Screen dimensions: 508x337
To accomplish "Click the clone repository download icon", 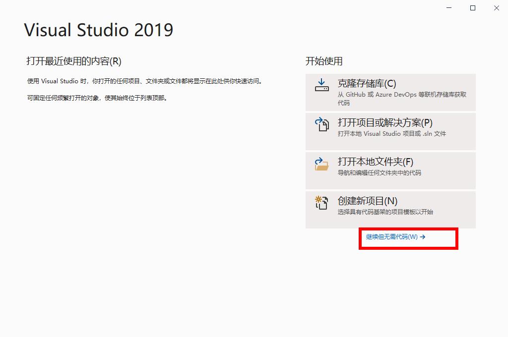I will click(321, 85).
